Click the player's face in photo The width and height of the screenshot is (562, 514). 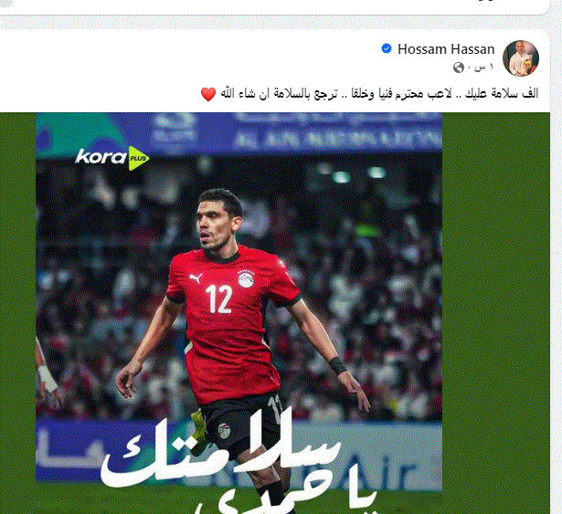[216, 223]
